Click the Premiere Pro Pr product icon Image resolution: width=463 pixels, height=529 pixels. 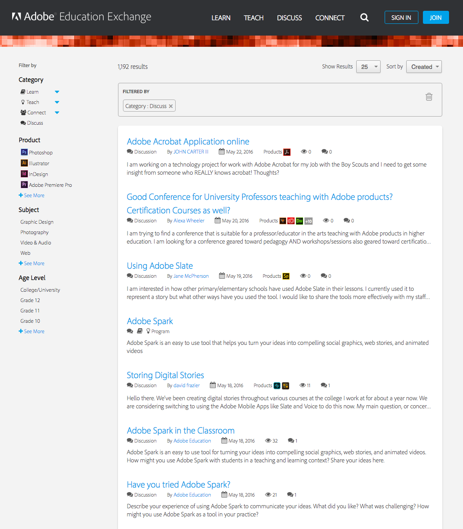coord(24,185)
